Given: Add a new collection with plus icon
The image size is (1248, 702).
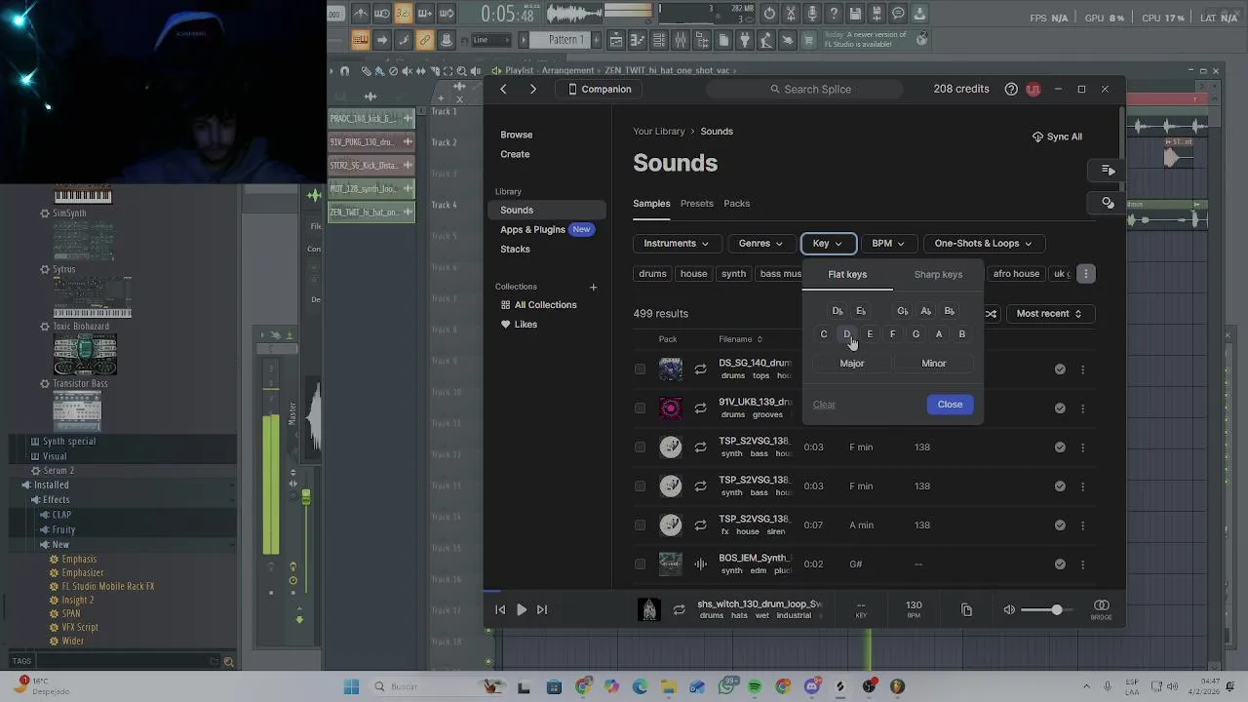Looking at the screenshot, I should pos(593,287).
